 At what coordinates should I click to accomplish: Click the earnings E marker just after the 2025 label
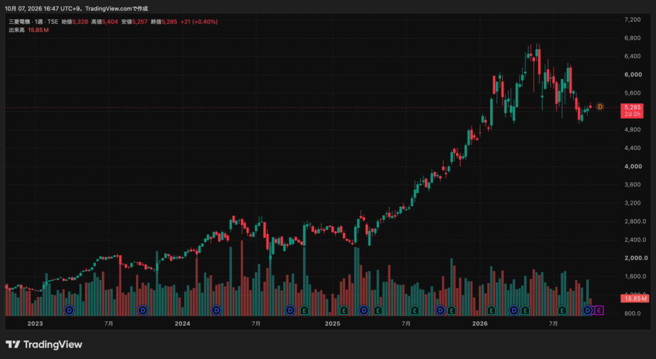point(344,310)
